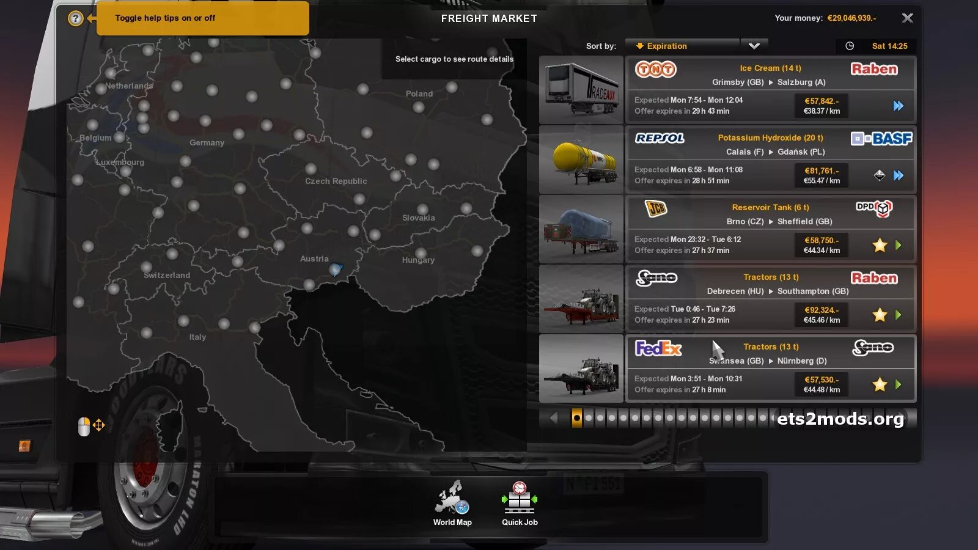Click the clock icon beside Sat 14:25
This screenshot has height=550, width=978.
click(x=850, y=46)
